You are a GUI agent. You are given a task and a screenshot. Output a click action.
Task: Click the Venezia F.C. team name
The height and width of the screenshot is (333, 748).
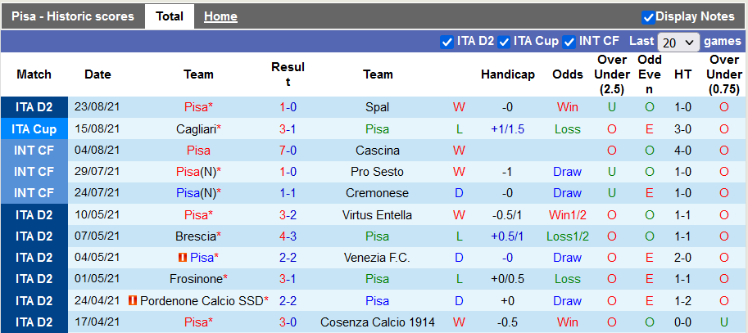378,258
